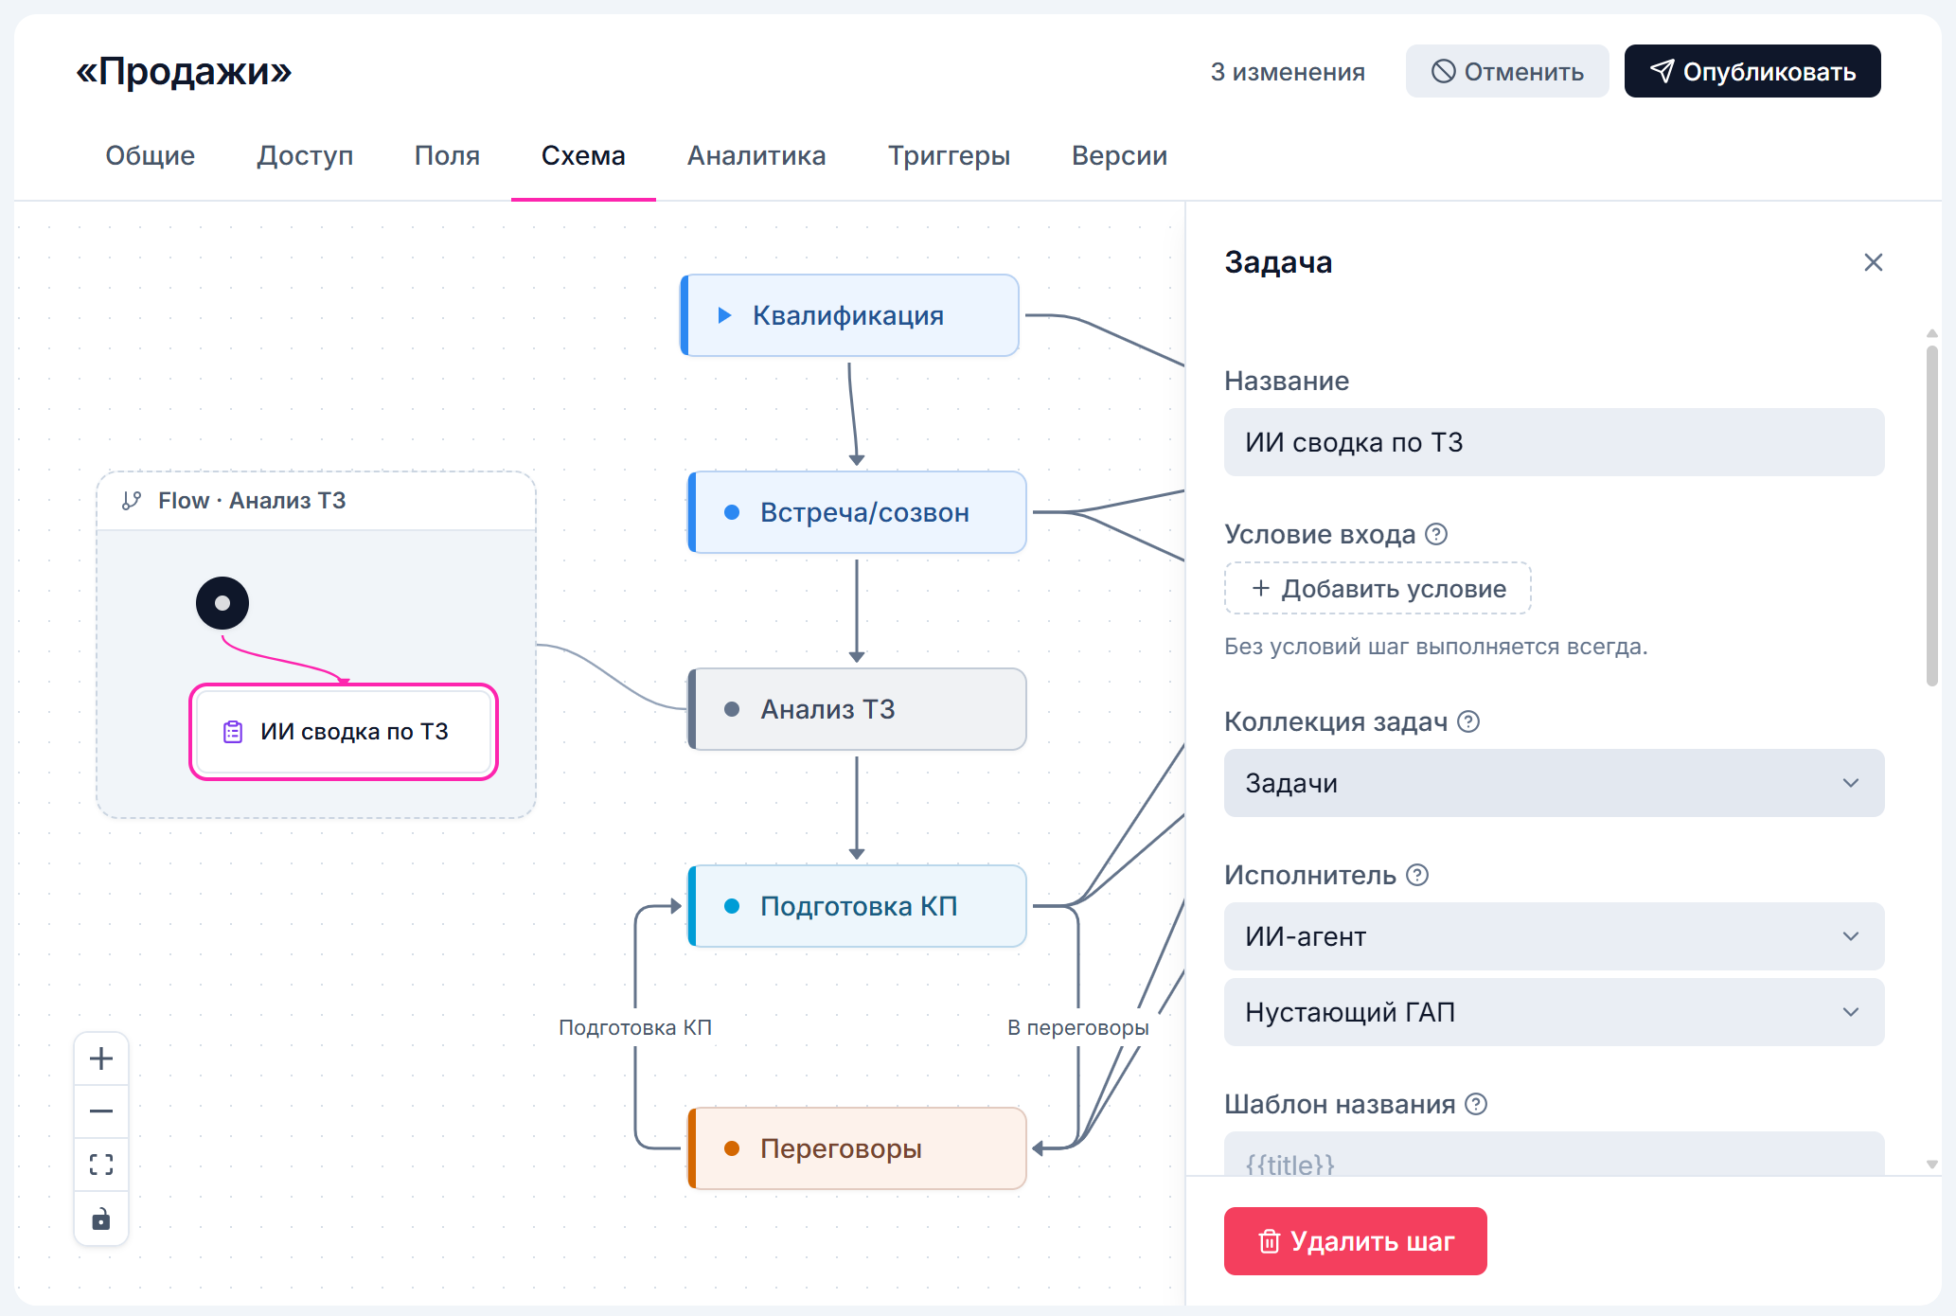
Task: Select the Переговоры stage node
Action: [x=857, y=1148]
